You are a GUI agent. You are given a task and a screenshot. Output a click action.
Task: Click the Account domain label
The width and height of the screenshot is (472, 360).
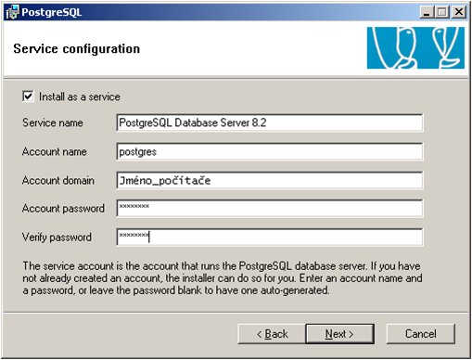click(58, 180)
